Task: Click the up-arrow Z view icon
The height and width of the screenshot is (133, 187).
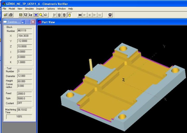Action: click(26, 15)
